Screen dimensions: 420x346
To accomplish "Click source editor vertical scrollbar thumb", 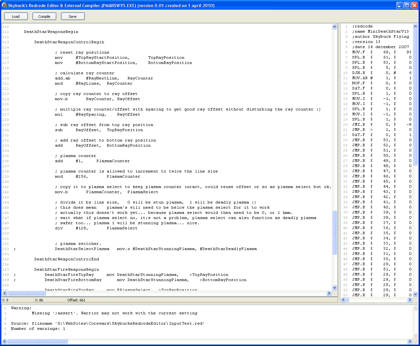I will [335, 232].
